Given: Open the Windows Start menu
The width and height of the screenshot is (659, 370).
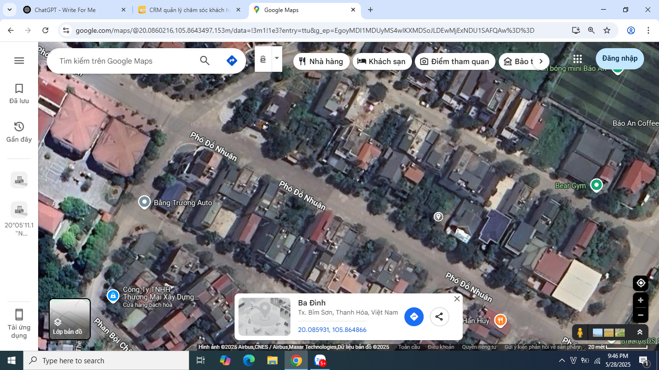Looking at the screenshot, I should (x=12, y=360).
